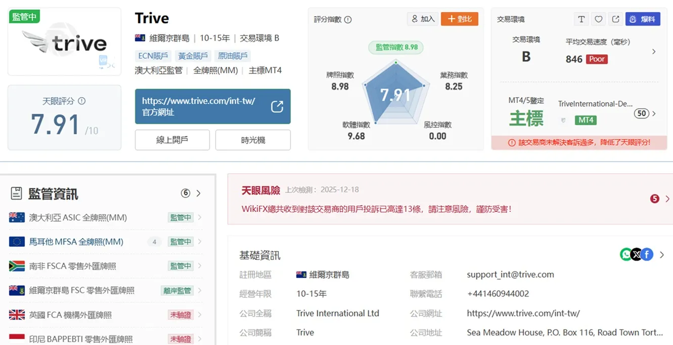Click the 黃金賬戶 tag
Viewport: 673px width, 345px height.
click(193, 56)
